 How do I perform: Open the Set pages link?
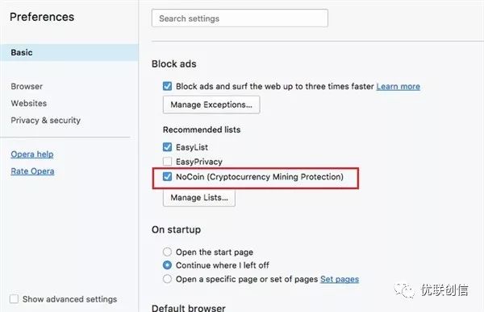coord(340,279)
